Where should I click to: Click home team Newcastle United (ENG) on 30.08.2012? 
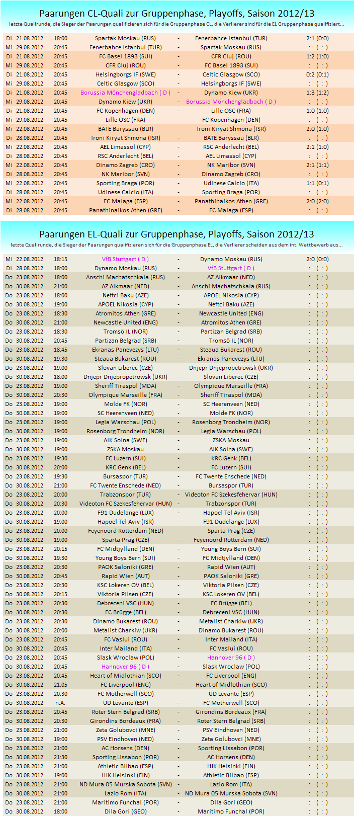(125, 322)
